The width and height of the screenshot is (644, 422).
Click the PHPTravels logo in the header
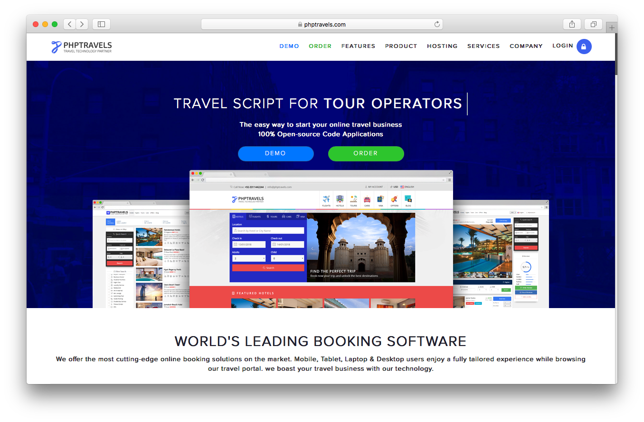pos(81,47)
